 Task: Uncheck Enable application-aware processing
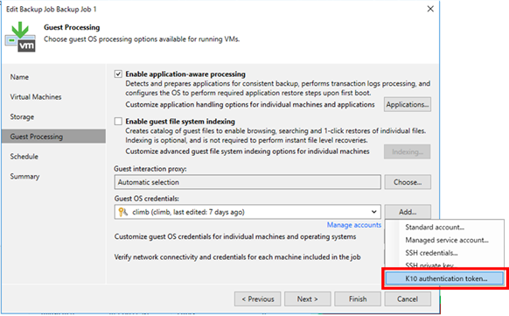[x=118, y=74]
